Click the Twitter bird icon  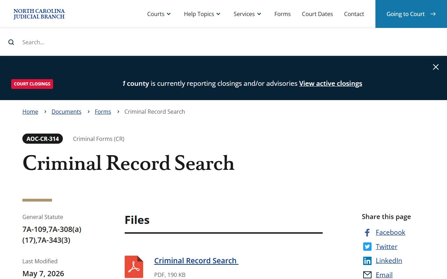pos(367,247)
